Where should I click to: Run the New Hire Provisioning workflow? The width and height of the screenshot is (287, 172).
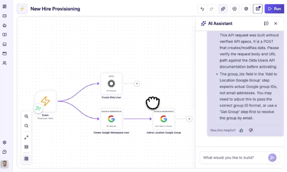[x=274, y=9]
